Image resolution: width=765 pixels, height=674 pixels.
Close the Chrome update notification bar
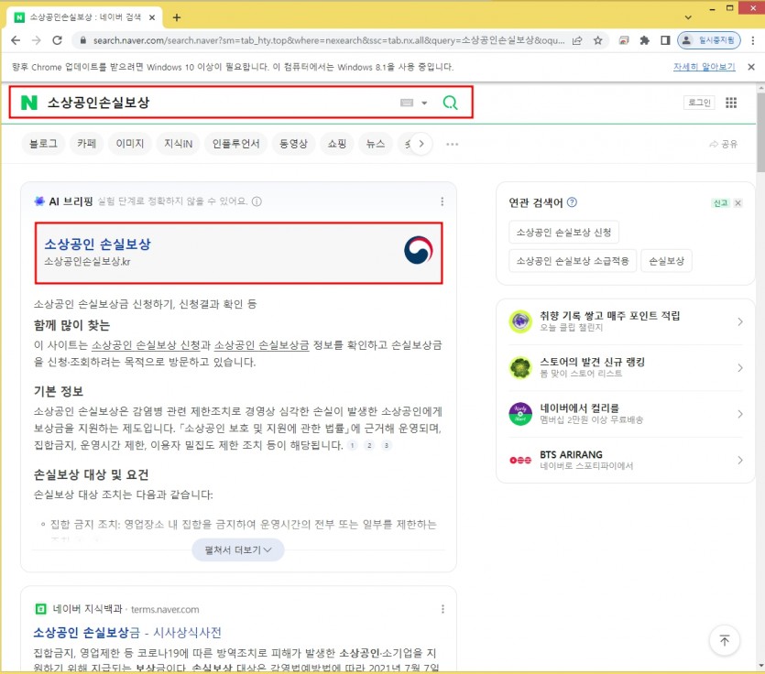(x=751, y=67)
